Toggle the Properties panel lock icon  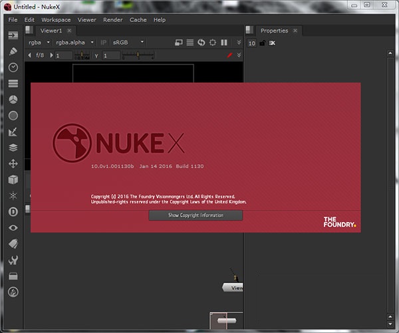click(x=263, y=43)
